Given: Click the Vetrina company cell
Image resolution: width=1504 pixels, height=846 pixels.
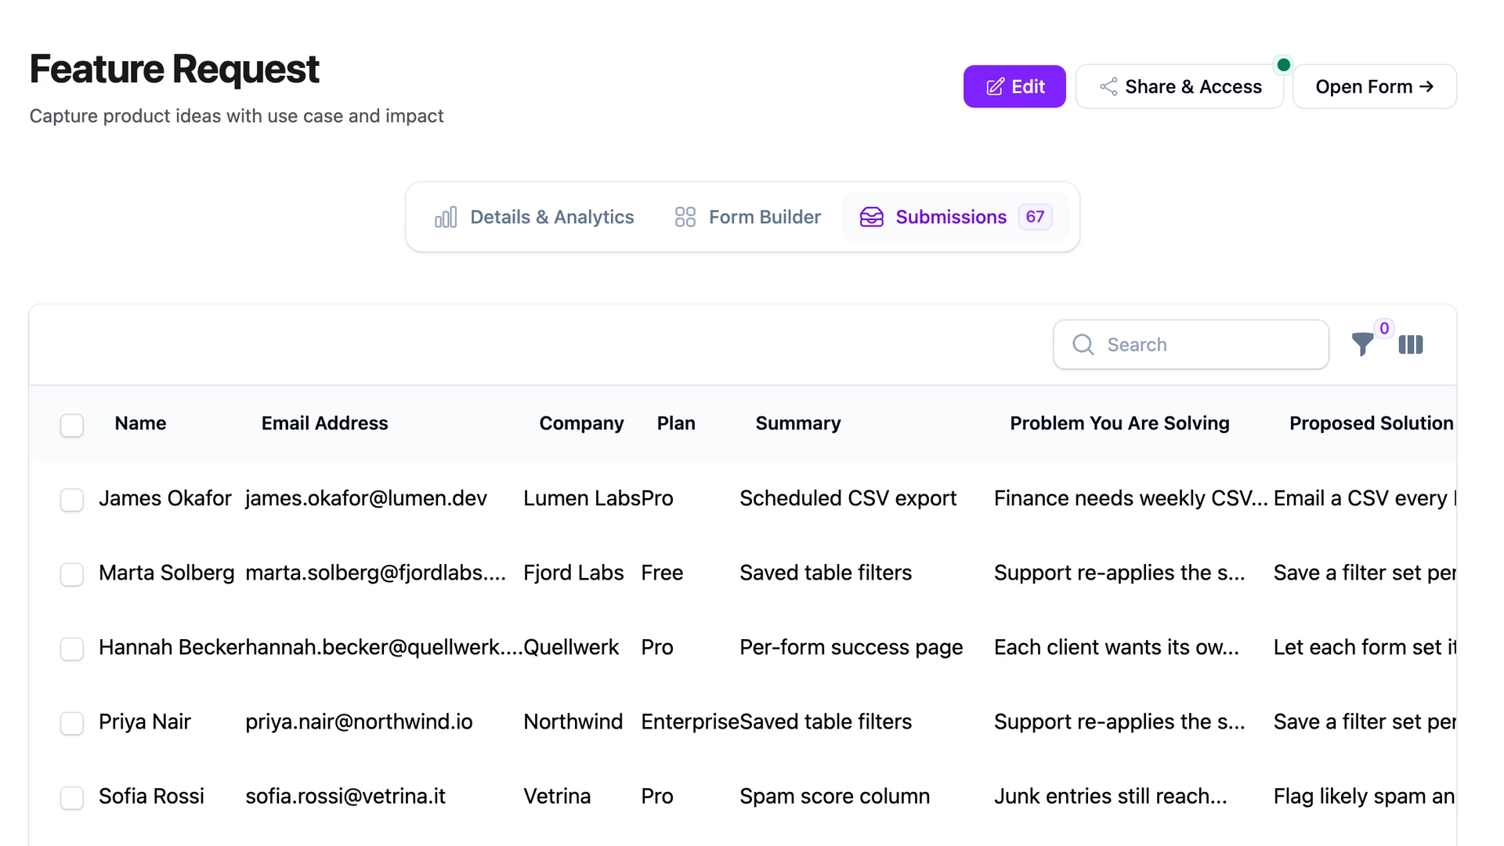Looking at the screenshot, I should 557,796.
